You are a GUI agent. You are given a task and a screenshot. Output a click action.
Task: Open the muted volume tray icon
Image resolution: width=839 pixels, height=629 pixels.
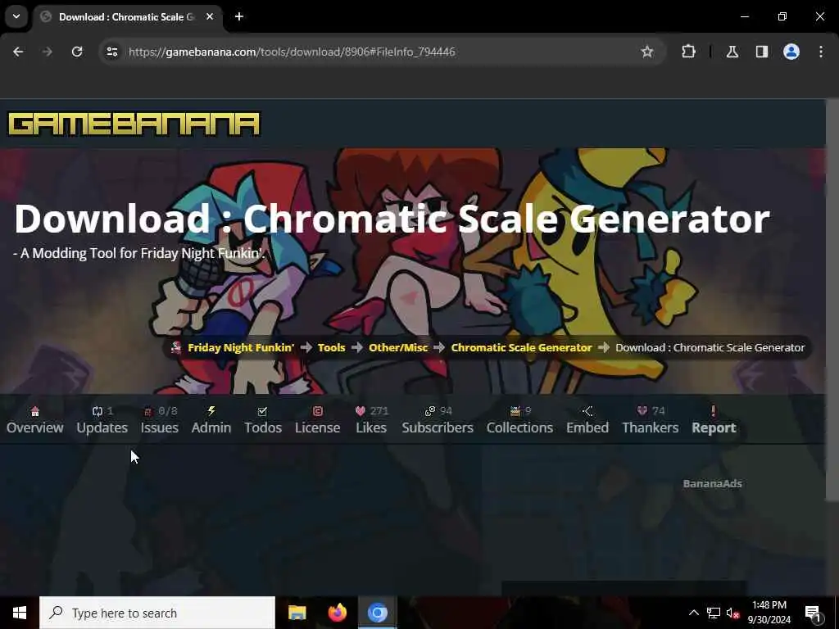(x=733, y=613)
